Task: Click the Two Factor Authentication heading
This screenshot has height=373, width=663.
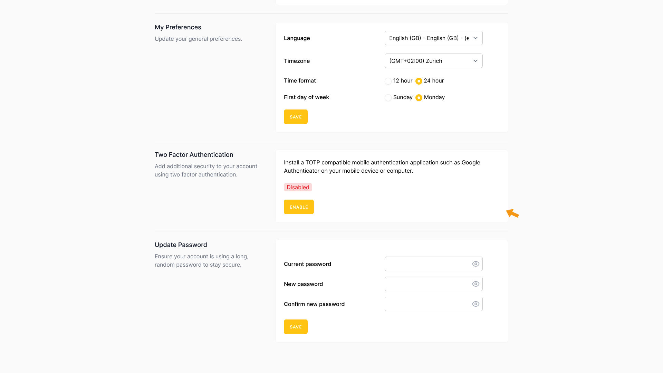Action: coord(194,155)
